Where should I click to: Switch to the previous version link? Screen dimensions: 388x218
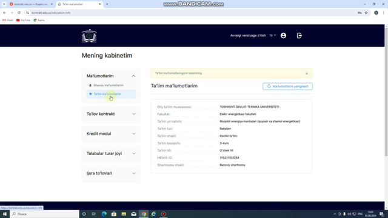(248, 36)
